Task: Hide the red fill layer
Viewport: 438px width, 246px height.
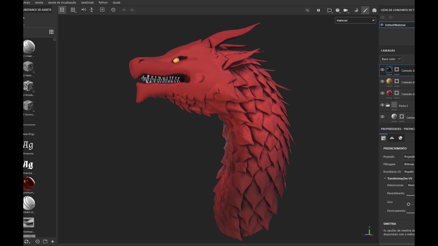Action: click(x=382, y=93)
